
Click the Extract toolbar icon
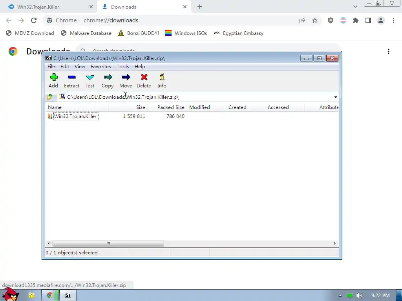tap(71, 80)
